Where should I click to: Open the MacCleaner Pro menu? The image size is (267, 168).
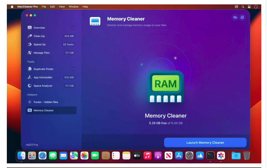click(x=27, y=7)
